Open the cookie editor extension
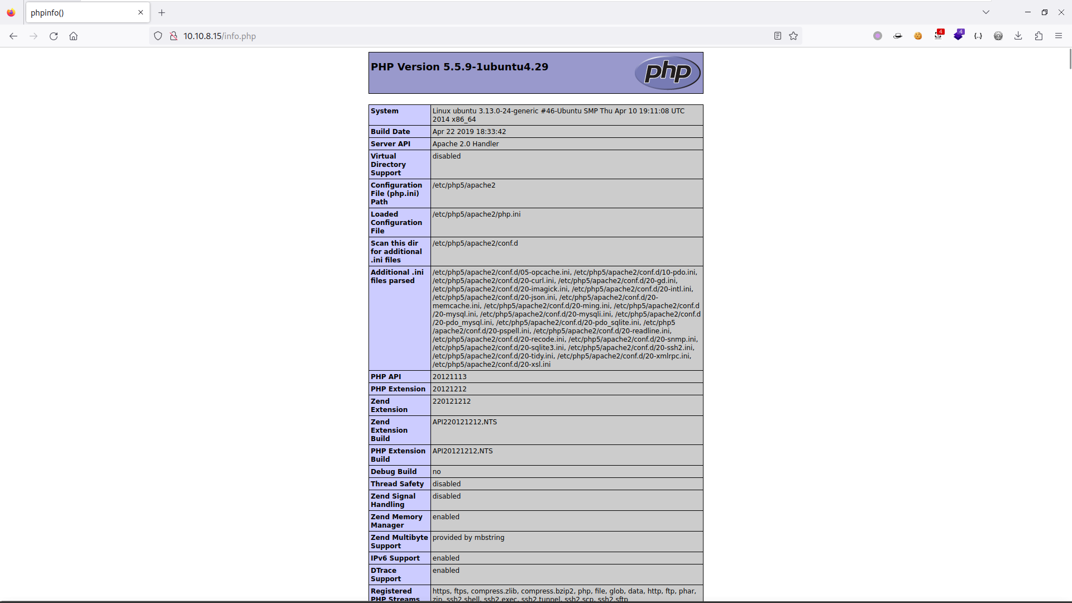The image size is (1072, 603). click(x=918, y=36)
